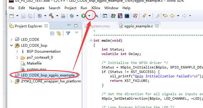
Task: Close the xgpio_example.c editor tab
Action: pyautogui.click(x=157, y=26)
